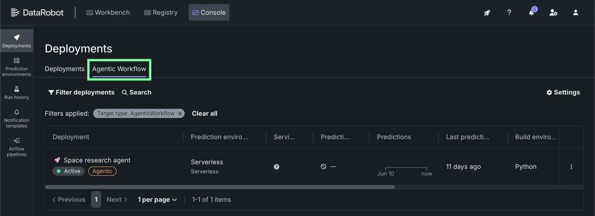Switch to the Agentic Workflow tab
This screenshot has height=216, width=595.
point(119,69)
